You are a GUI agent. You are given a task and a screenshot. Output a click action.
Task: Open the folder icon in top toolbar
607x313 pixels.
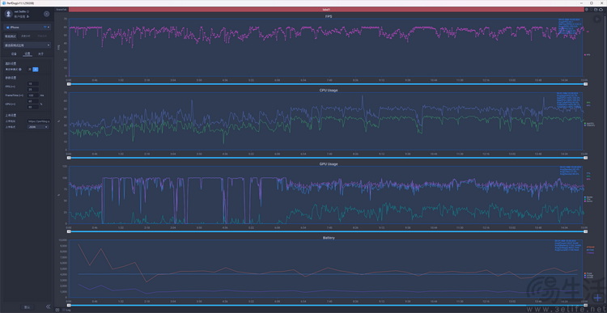(596, 10)
